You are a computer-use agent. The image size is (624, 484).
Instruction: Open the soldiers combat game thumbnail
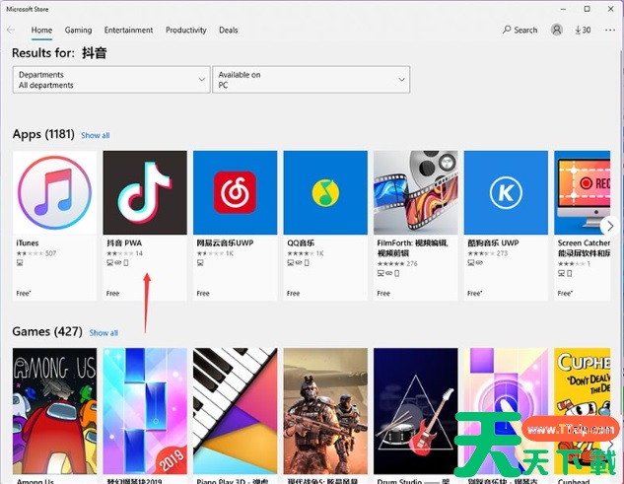point(325,411)
